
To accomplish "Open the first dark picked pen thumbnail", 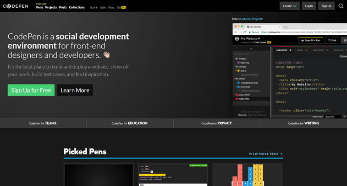I will pyautogui.click(x=99, y=175).
